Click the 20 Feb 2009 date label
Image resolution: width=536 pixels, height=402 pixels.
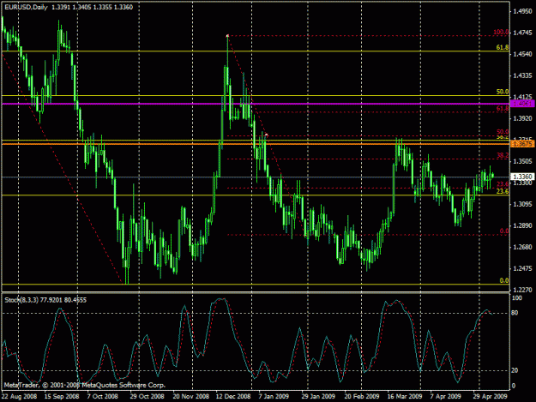point(362,396)
